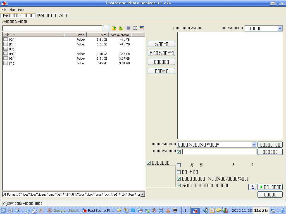
Task: Click the magnifier search launcher in taskbar
Action: (41, 211)
